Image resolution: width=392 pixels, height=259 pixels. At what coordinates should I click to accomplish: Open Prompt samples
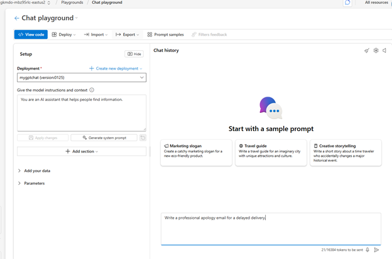pos(165,34)
